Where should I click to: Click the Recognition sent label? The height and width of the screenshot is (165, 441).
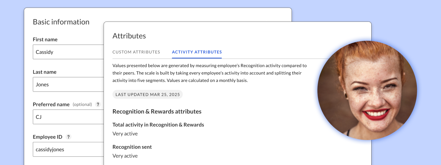pyautogui.click(x=132, y=147)
